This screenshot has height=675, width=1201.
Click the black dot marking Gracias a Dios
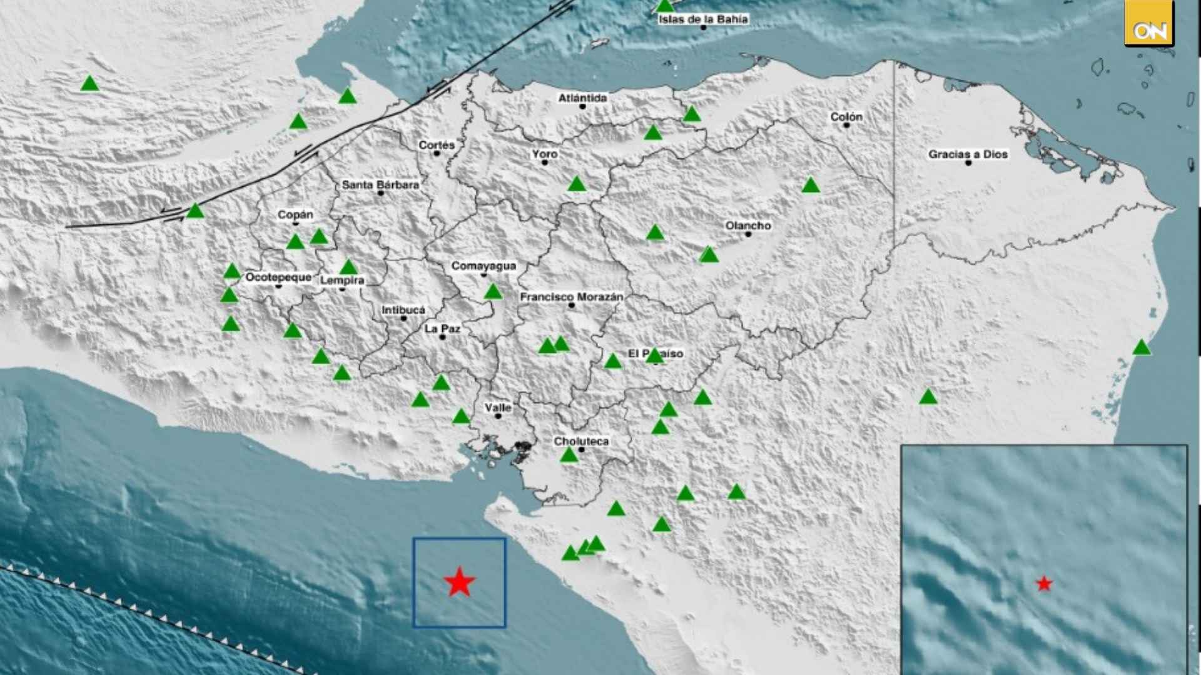(968, 163)
